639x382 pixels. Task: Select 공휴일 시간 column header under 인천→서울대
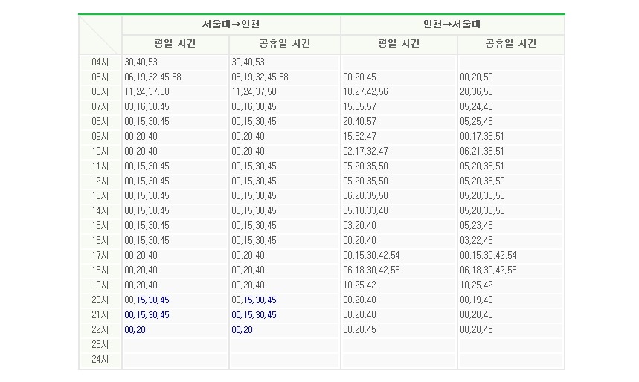point(510,44)
